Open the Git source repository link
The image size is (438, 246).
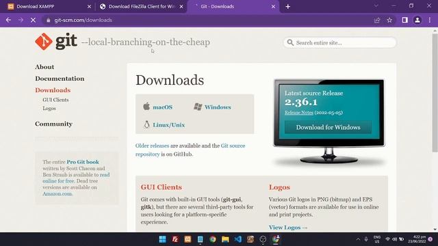tap(190, 150)
